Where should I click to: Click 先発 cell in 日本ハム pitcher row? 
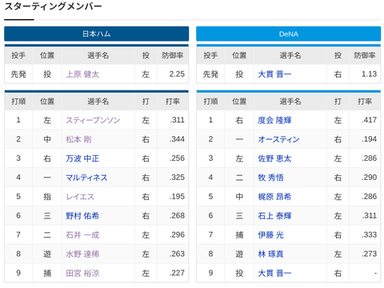tap(18, 74)
